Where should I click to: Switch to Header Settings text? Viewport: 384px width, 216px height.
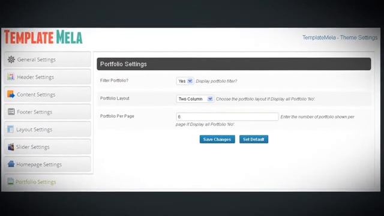click(x=35, y=77)
